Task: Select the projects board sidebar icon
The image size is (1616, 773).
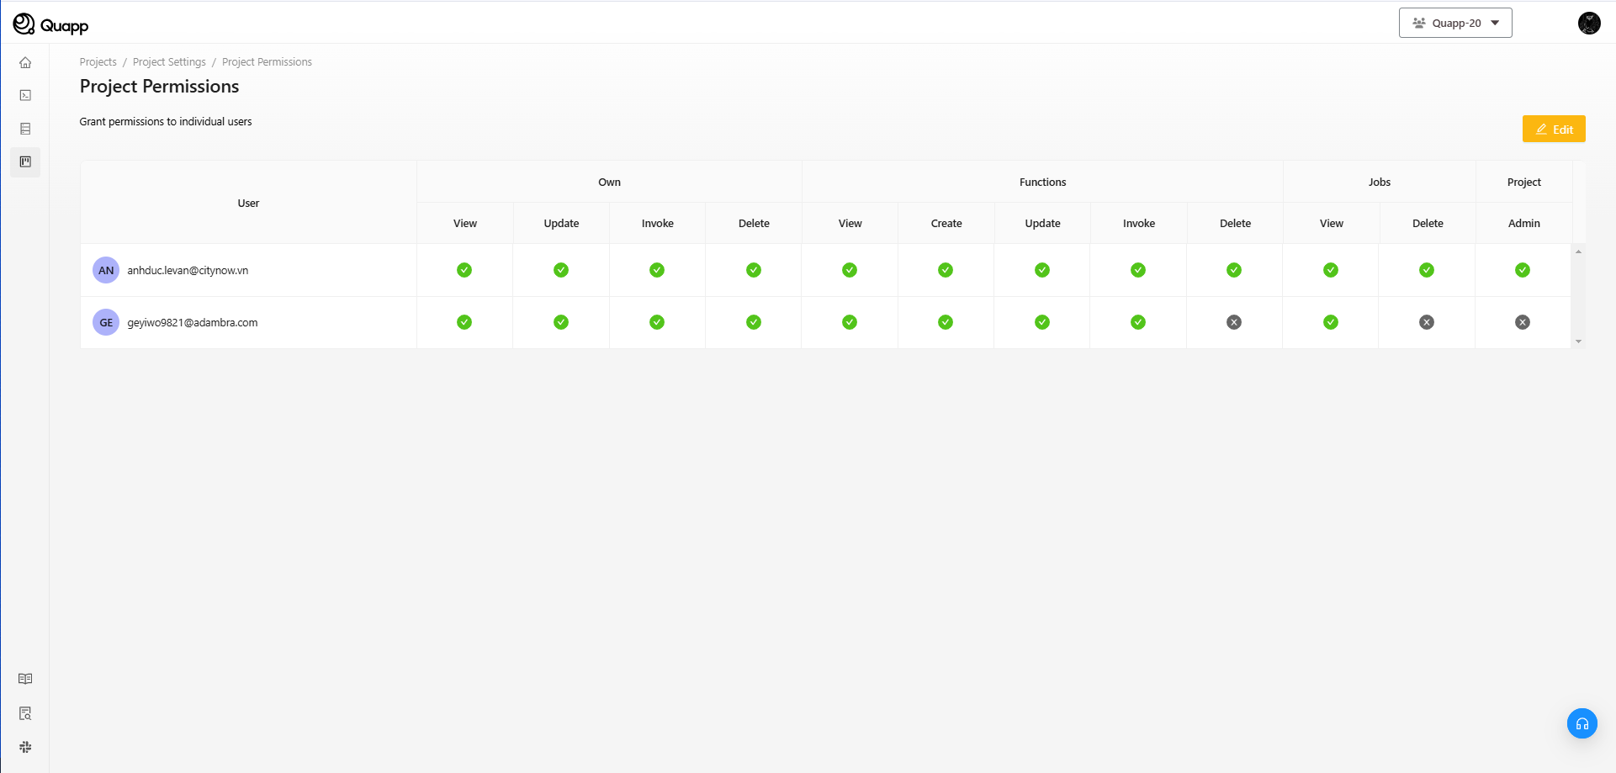Action: point(25,161)
